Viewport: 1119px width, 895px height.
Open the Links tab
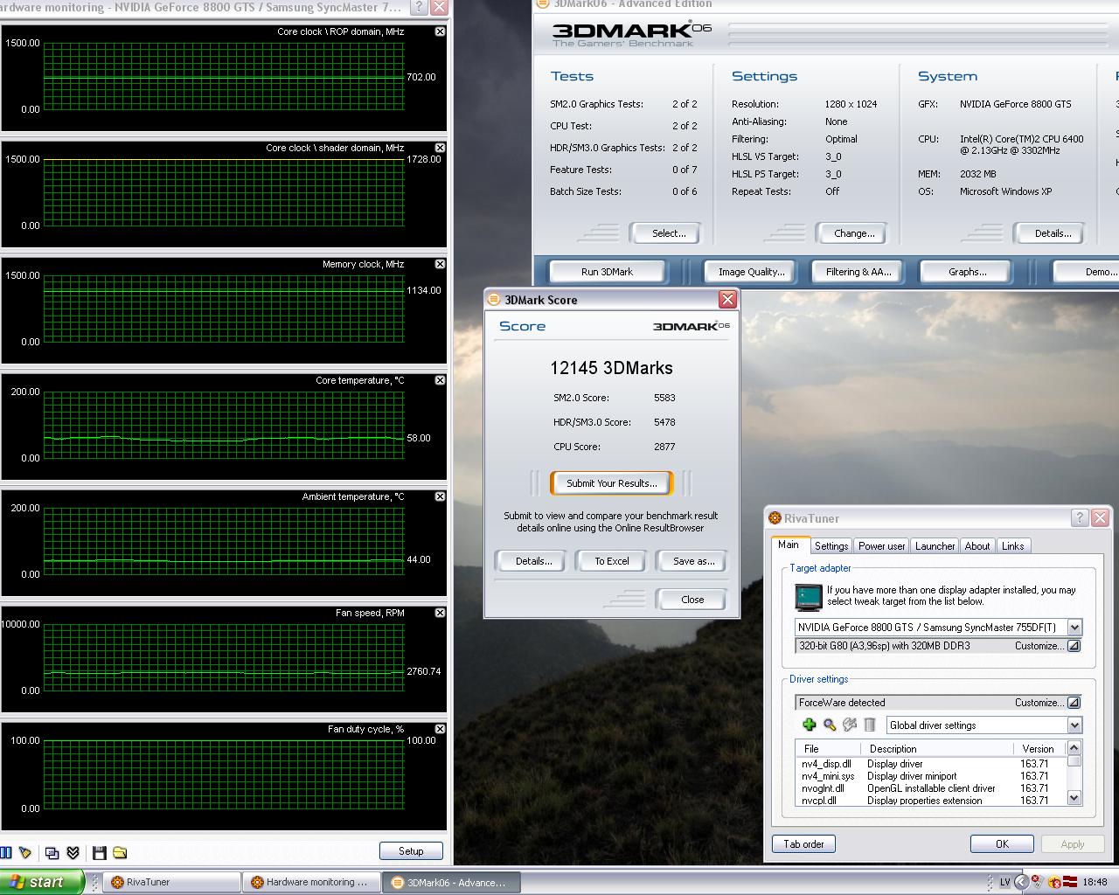pos(1013,546)
